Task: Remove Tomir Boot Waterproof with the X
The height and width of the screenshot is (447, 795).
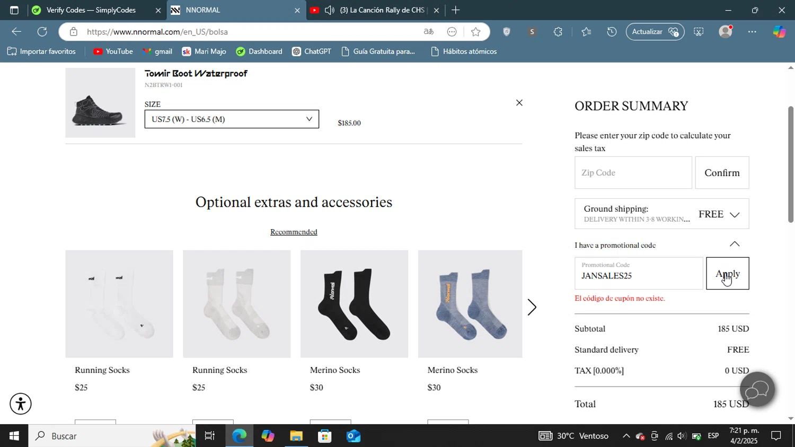Action: click(519, 103)
